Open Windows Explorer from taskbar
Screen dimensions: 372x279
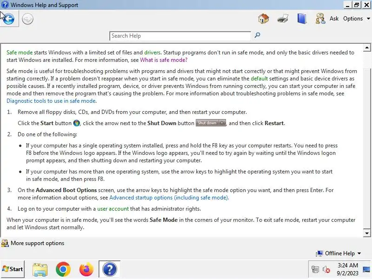[x=40, y=269]
